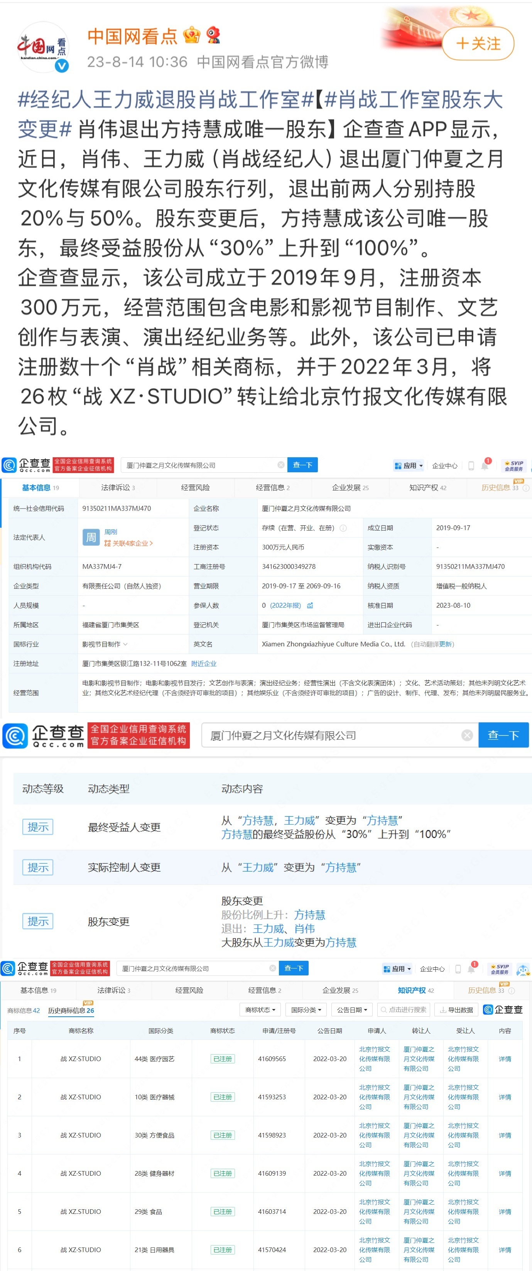Click 提示 badge in 最终受益人变更 row

click(38, 827)
